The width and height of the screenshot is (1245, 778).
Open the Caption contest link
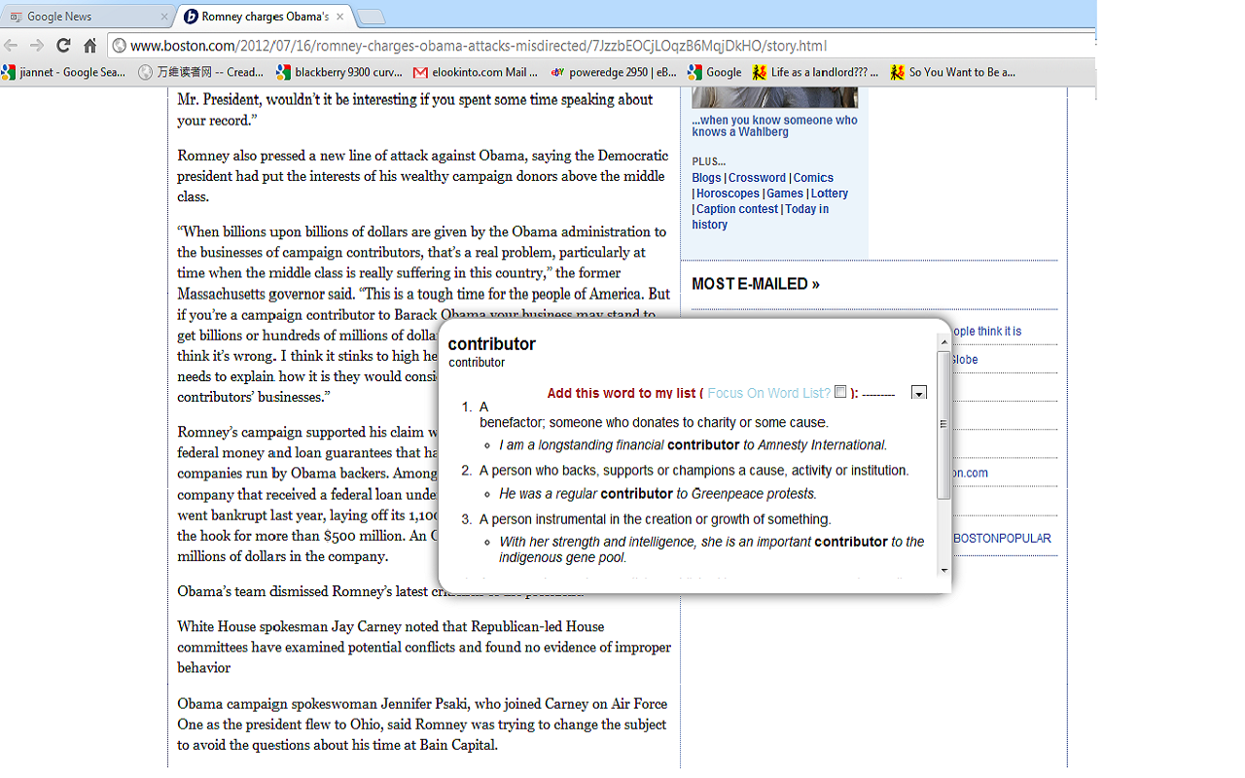click(737, 209)
